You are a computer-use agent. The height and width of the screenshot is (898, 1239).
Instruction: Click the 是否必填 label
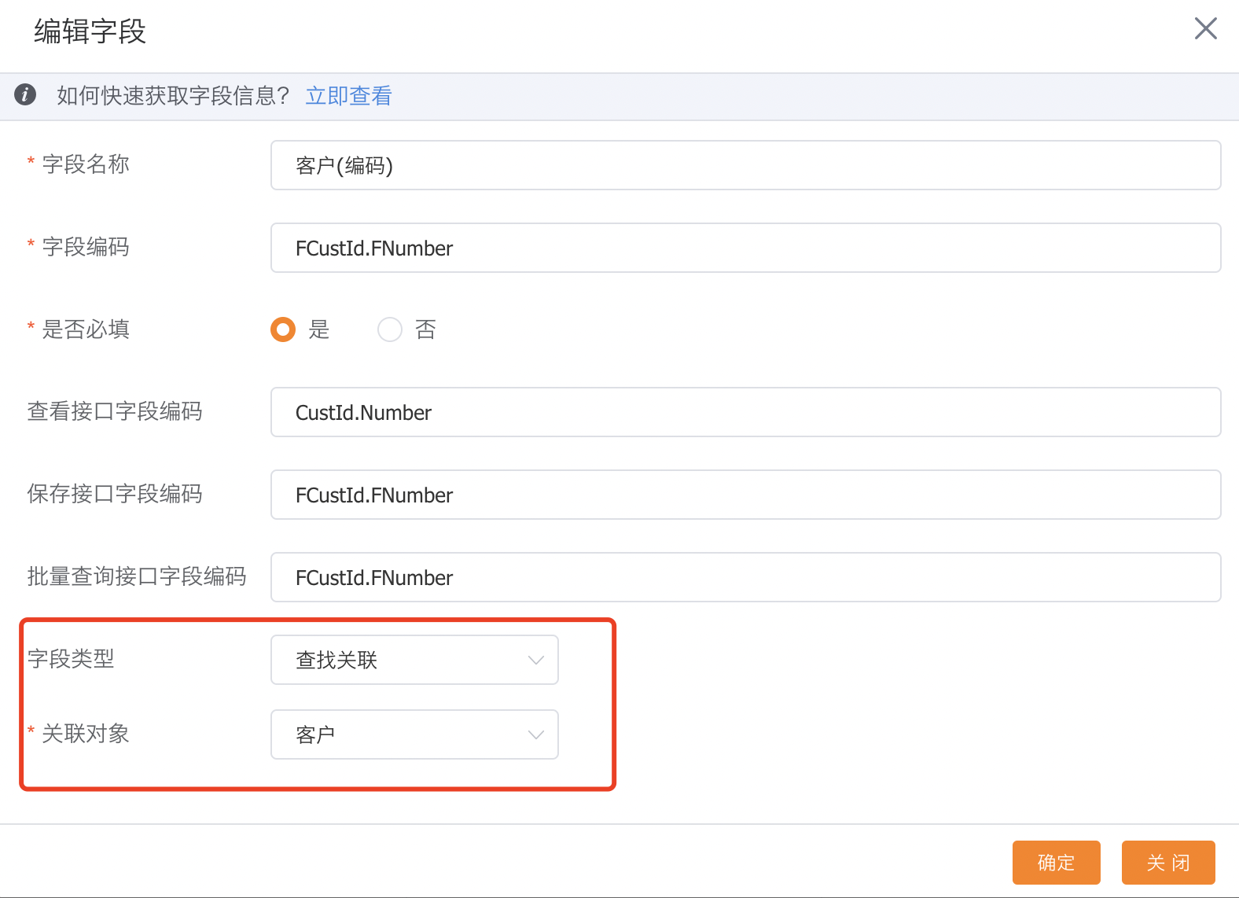[x=86, y=329]
